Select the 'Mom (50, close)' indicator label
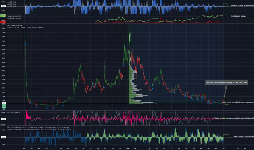 11,4
